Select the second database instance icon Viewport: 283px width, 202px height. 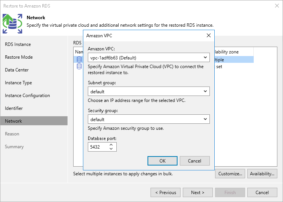[79, 66]
